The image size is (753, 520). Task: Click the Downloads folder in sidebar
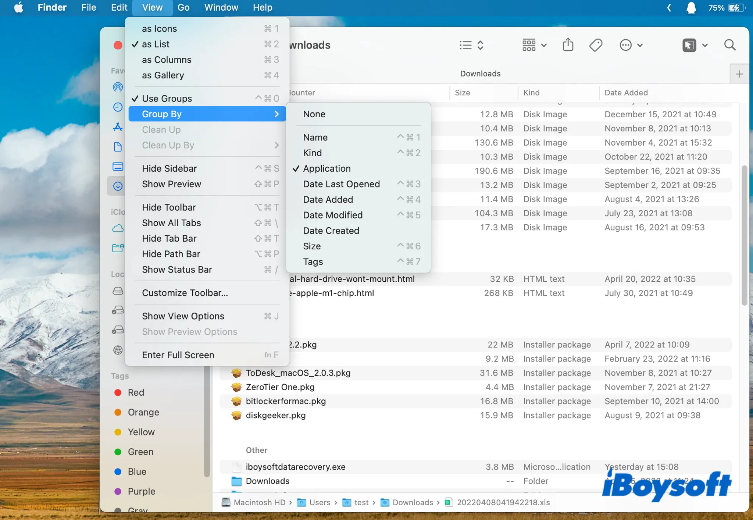118,186
